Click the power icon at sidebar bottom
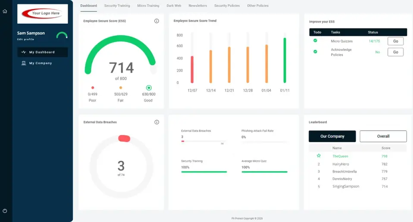Image resolution: width=413 pixels, height=222 pixels. (5, 211)
